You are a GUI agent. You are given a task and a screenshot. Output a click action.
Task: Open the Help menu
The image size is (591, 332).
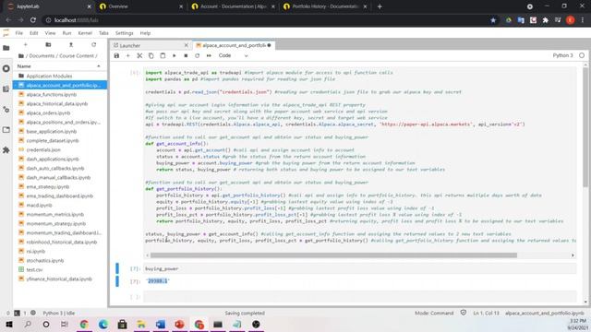[x=145, y=33]
